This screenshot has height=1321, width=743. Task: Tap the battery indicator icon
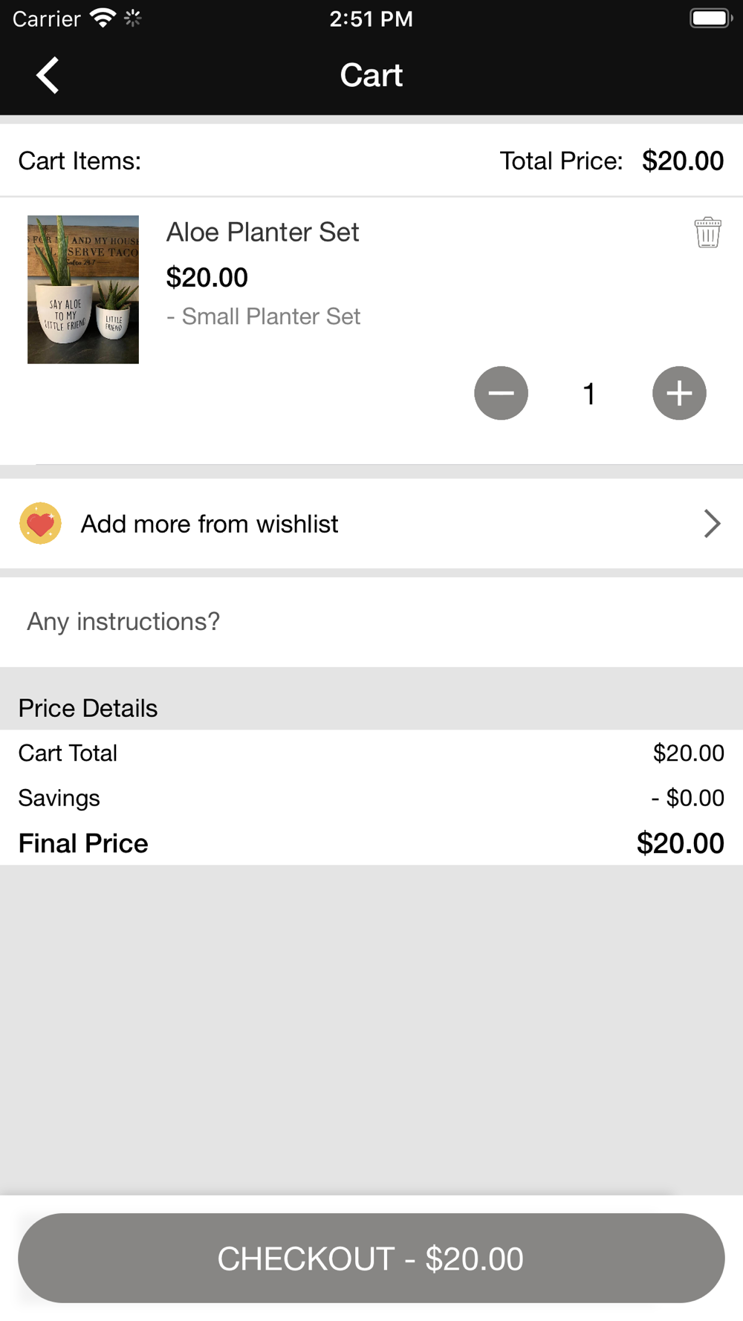710,19
